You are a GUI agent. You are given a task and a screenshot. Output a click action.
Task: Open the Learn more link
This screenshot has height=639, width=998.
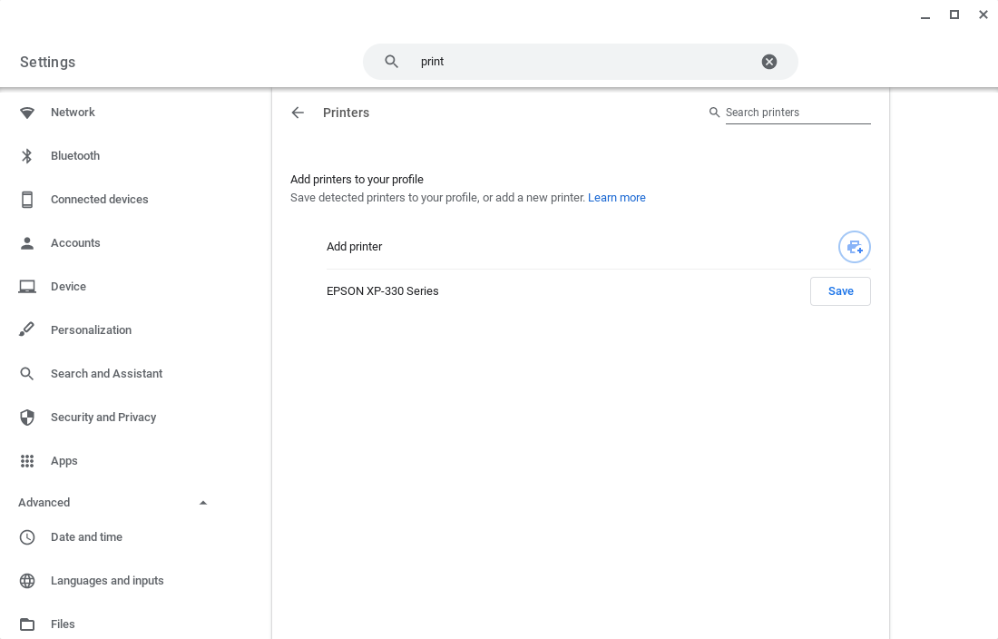coord(616,198)
